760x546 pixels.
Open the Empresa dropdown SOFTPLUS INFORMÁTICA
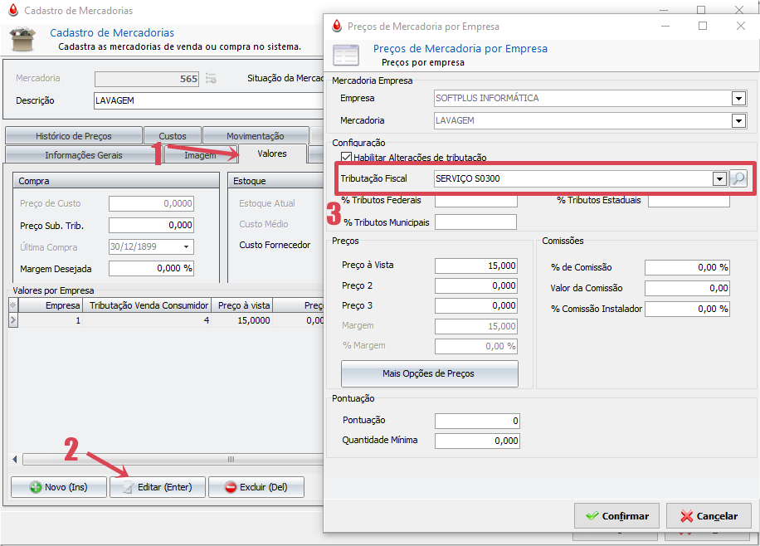tap(738, 99)
